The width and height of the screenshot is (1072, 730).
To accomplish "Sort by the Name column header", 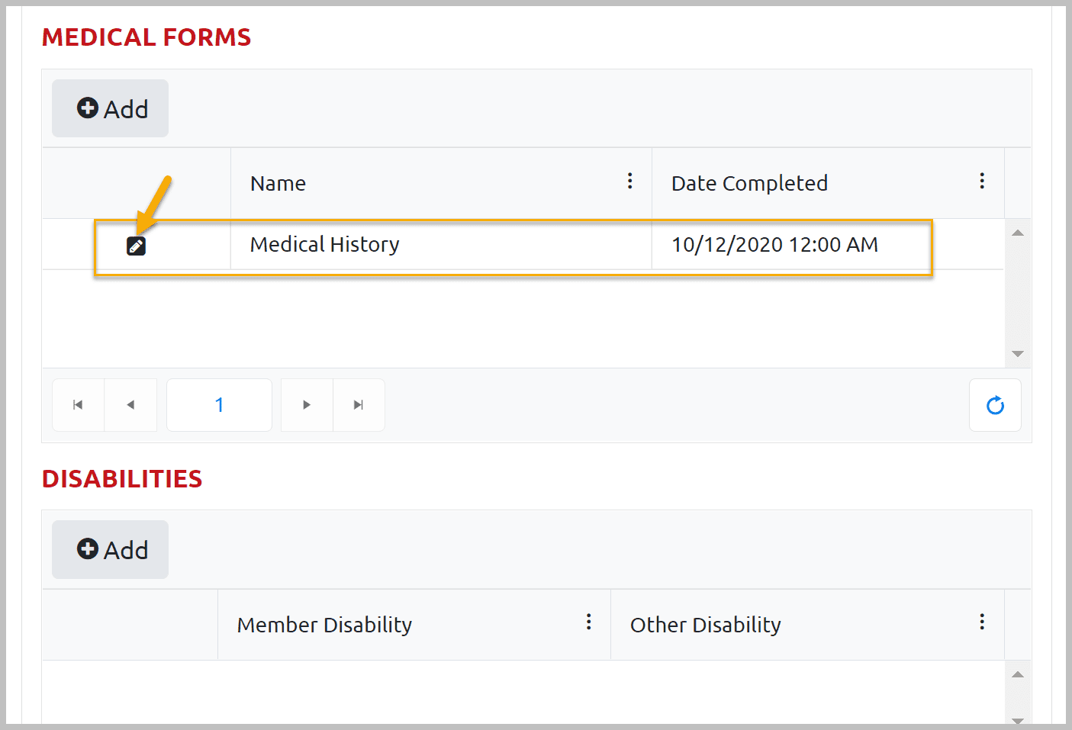I will 278,183.
